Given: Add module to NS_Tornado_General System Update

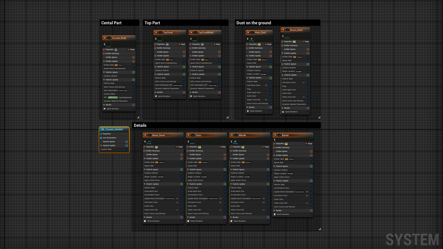Looking at the screenshot, I should pos(127,146).
